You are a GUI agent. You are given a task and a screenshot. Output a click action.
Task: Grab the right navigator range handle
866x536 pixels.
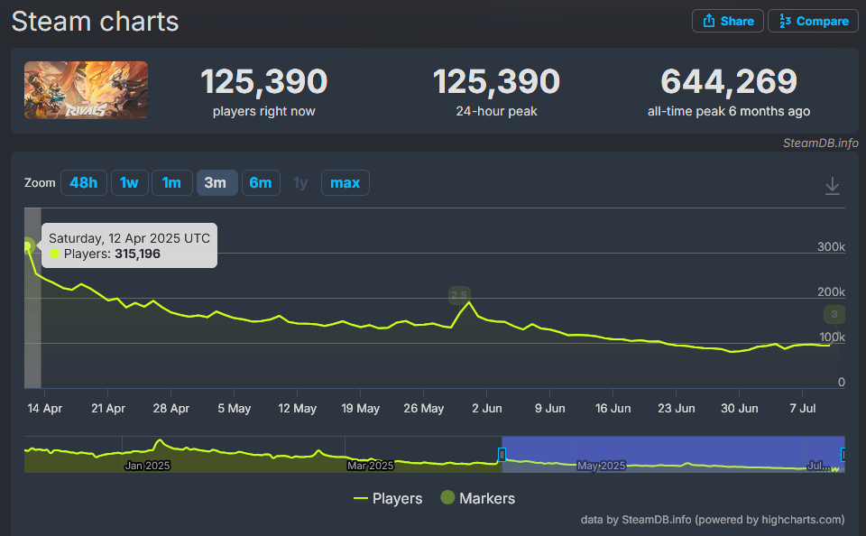(843, 455)
